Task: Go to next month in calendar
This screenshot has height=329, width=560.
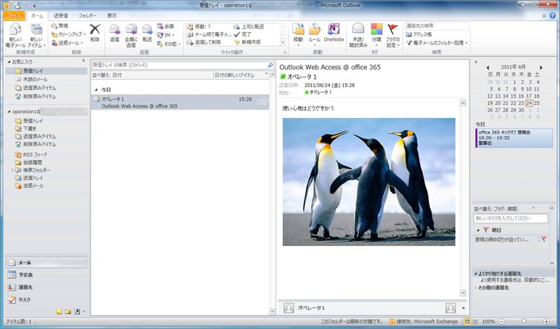Action: (x=541, y=67)
